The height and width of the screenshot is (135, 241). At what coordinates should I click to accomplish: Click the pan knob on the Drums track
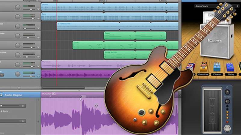pos(17,7)
